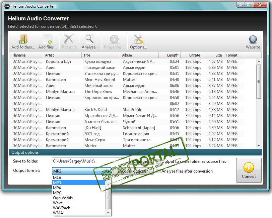Click the format dropdown list scrollbar thumb

[108, 198]
